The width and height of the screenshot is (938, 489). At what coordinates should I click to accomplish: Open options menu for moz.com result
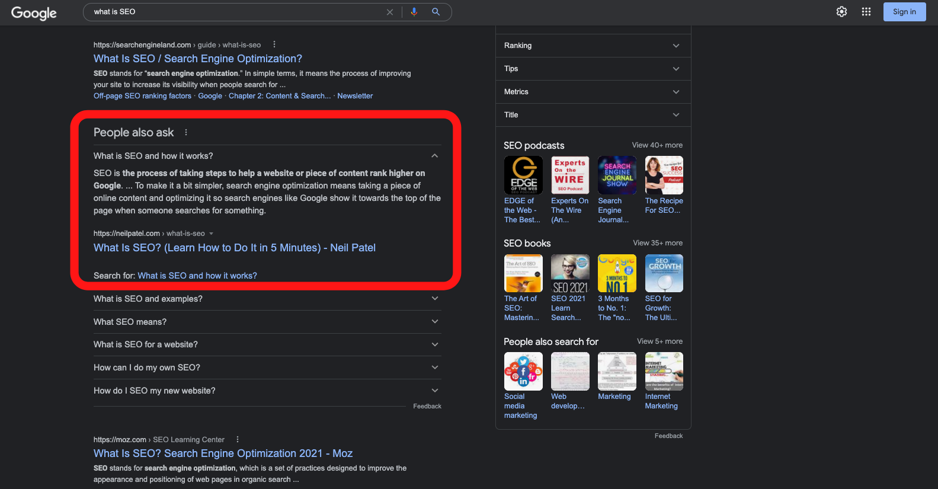238,440
